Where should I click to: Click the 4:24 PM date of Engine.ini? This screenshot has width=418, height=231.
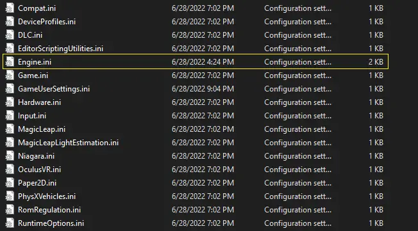coord(203,61)
